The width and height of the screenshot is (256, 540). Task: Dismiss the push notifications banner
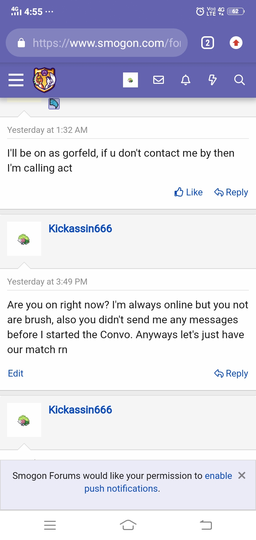click(242, 475)
